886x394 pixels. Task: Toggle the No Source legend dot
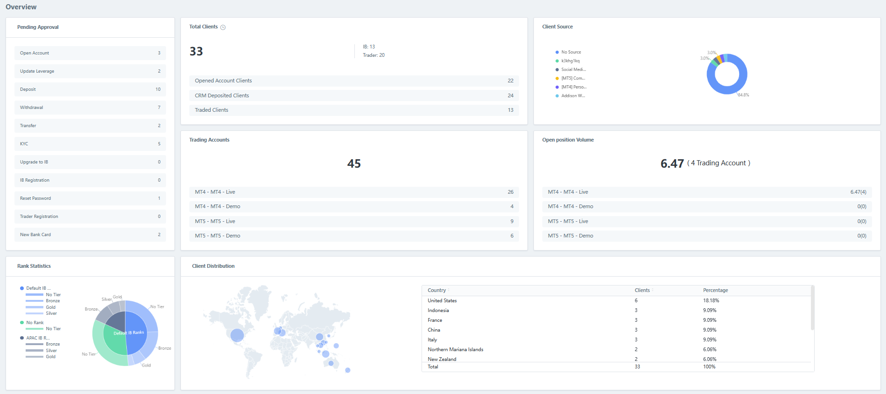pyautogui.click(x=557, y=52)
